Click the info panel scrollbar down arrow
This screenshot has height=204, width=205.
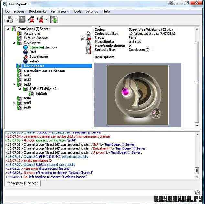(x=197, y=126)
